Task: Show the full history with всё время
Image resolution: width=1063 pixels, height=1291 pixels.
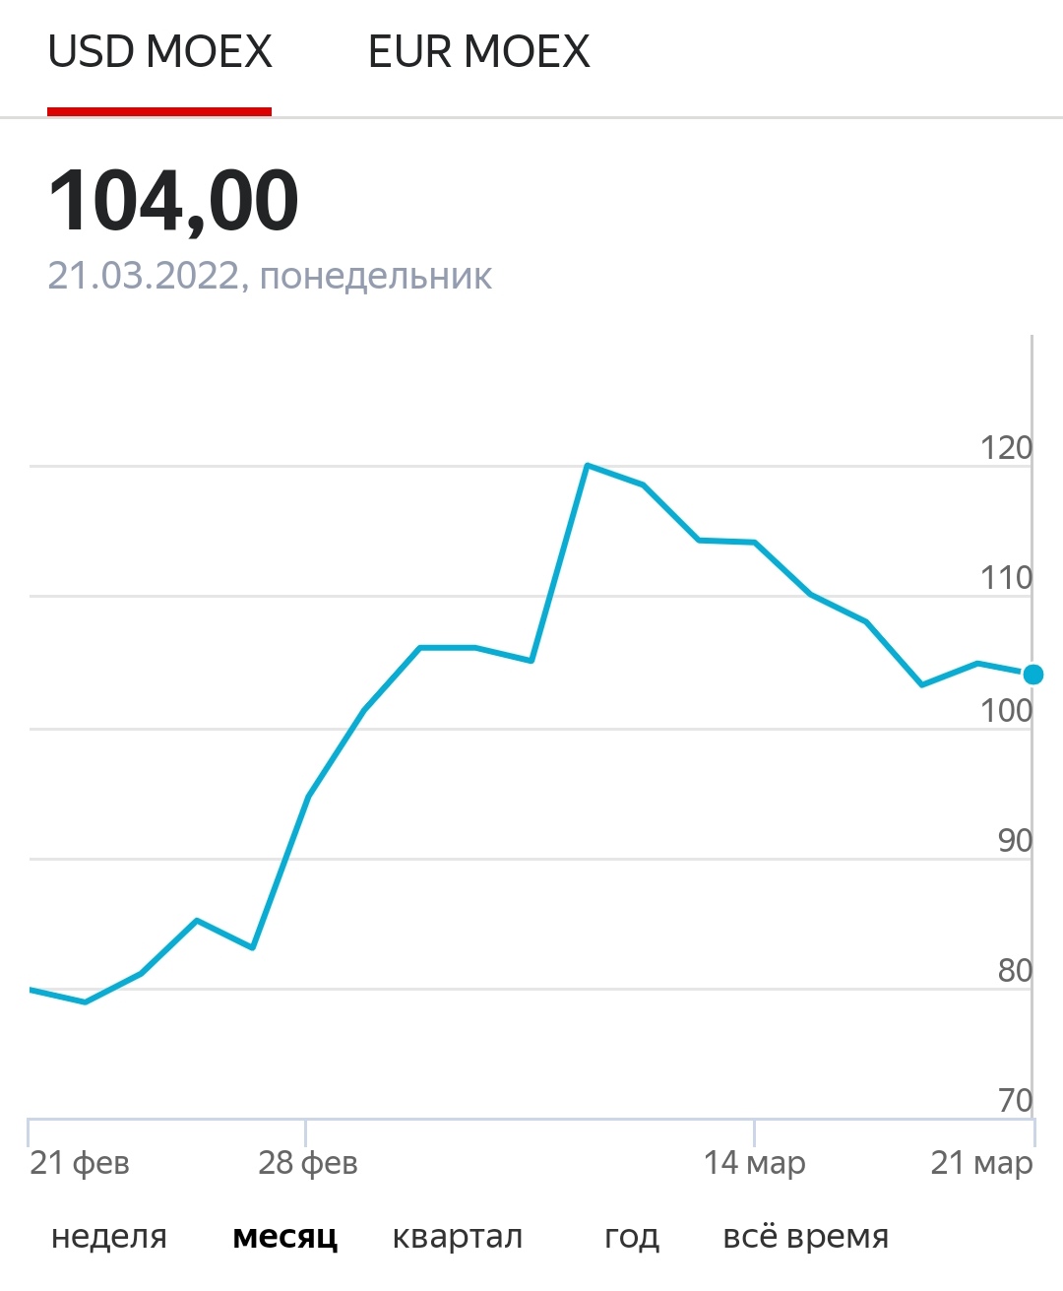Action: [x=805, y=1236]
